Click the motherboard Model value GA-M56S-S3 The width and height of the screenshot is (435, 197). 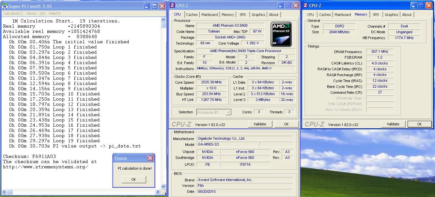point(227,145)
